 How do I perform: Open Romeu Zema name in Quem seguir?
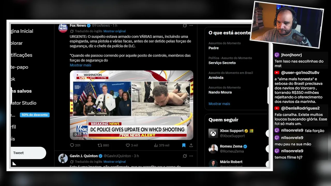231,146
